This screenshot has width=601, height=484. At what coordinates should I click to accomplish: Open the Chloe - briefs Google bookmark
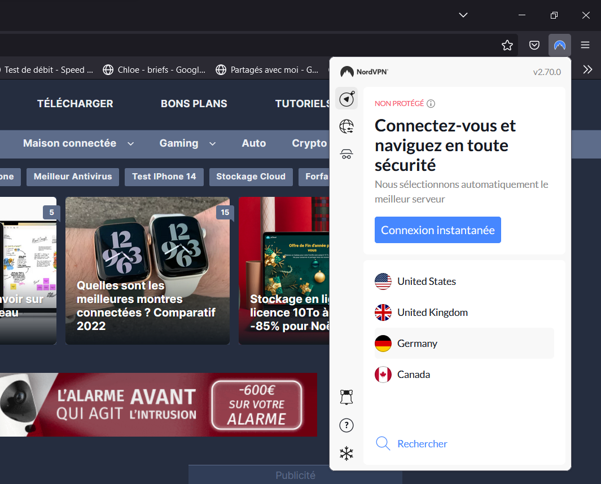click(154, 70)
